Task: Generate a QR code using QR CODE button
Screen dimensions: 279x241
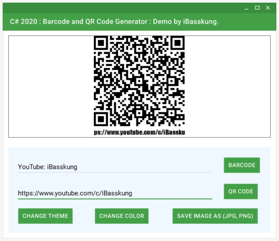Action: pyautogui.click(x=240, y=191)
